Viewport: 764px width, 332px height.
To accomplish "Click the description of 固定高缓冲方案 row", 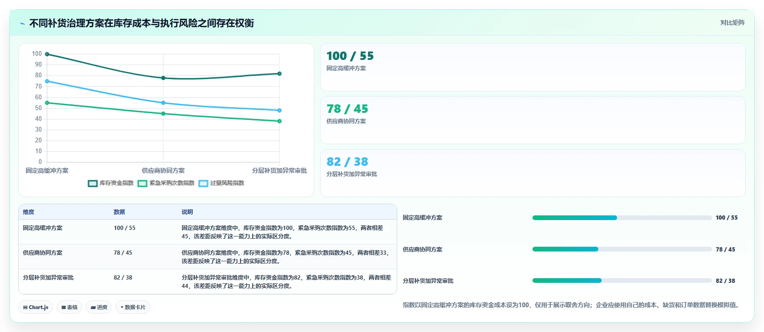I will tap(283, 232).
